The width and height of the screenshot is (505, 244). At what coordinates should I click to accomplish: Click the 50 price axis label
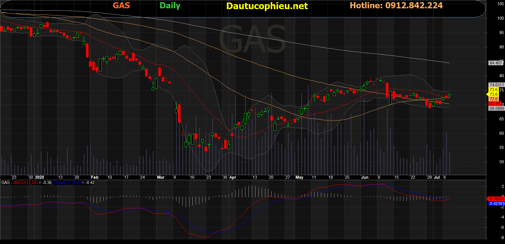click(x=502, y=162)
